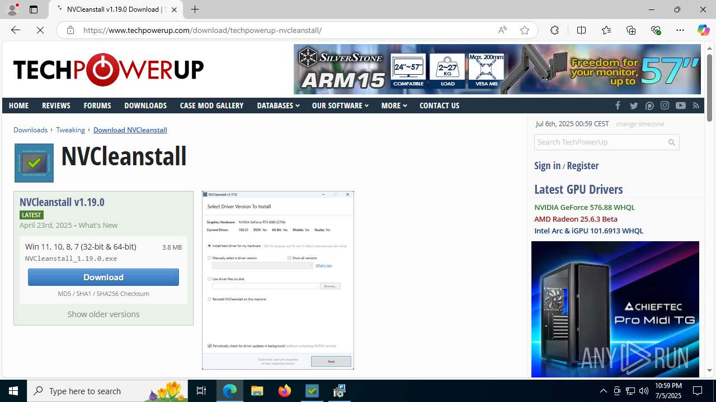Click NVCleanstall v1.19.0 heading link
Image resolution: width=716 pixels, height=402 pixels.
coord(62,202)
